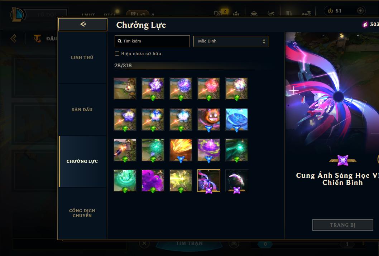Viewport: 379px width, 256px height.
Task: Select the highlighted Cung Ánh Sáng boom thumbnail
Action: (x=209, y=181)
